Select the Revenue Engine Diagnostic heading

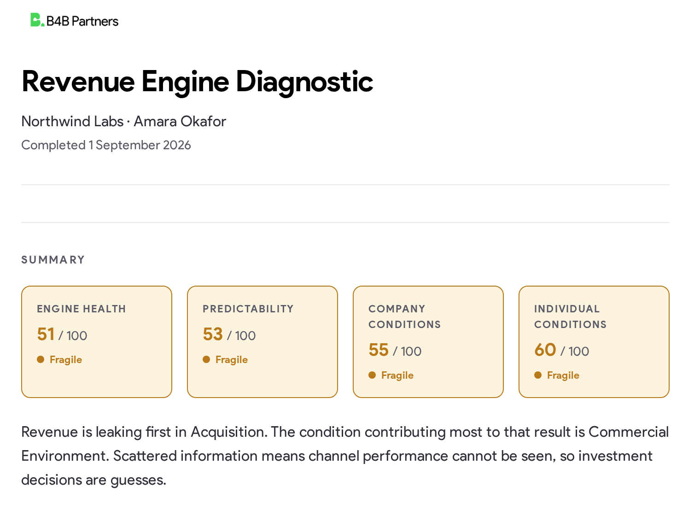click(197, 82)
